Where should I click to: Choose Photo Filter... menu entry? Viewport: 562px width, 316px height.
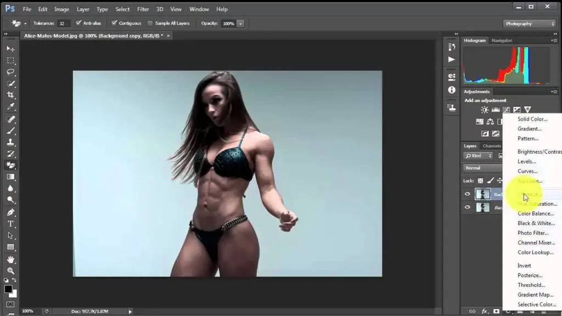pyautogui.click(x=532, y=233)
